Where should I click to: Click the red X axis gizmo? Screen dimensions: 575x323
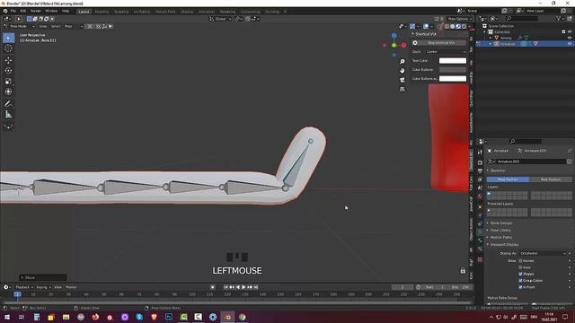pos(403,46)
